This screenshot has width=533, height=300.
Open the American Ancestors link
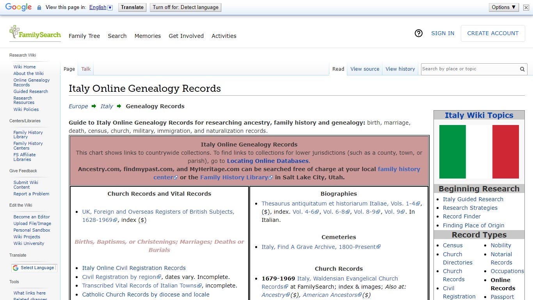pos(332,295)
